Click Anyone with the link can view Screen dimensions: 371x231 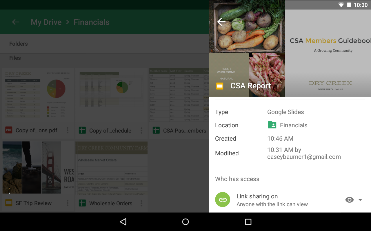click(x=272, y=204)
